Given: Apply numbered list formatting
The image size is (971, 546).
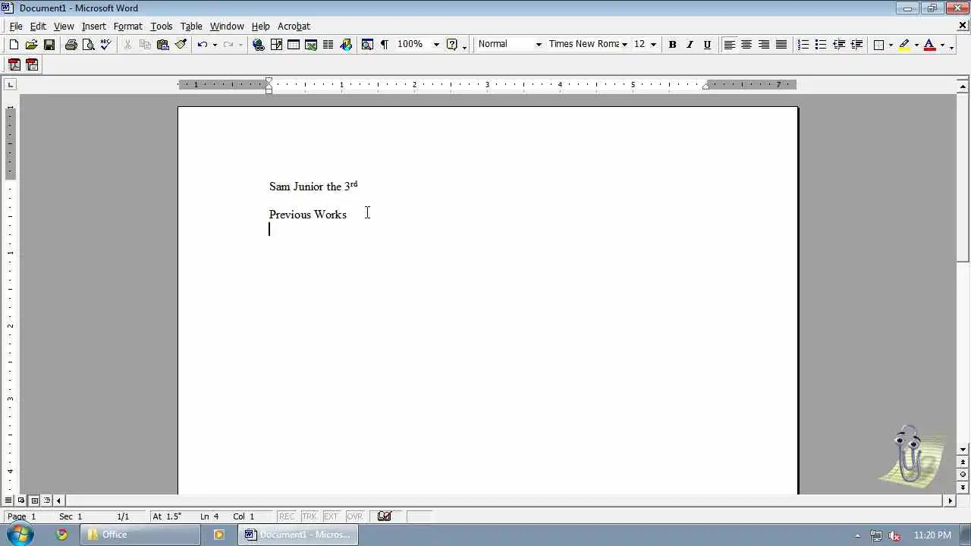Looking at the screenshot, I should point(803,45).
